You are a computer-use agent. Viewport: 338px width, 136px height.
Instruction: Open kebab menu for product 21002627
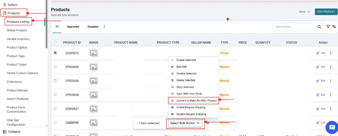pos(331,109)
